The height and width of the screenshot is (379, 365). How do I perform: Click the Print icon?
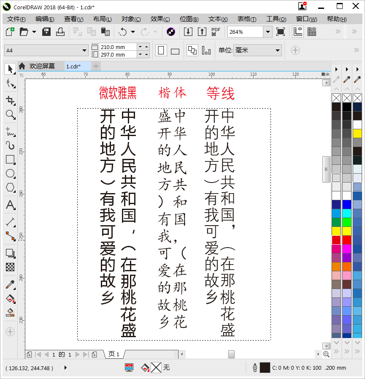point(60,32)
